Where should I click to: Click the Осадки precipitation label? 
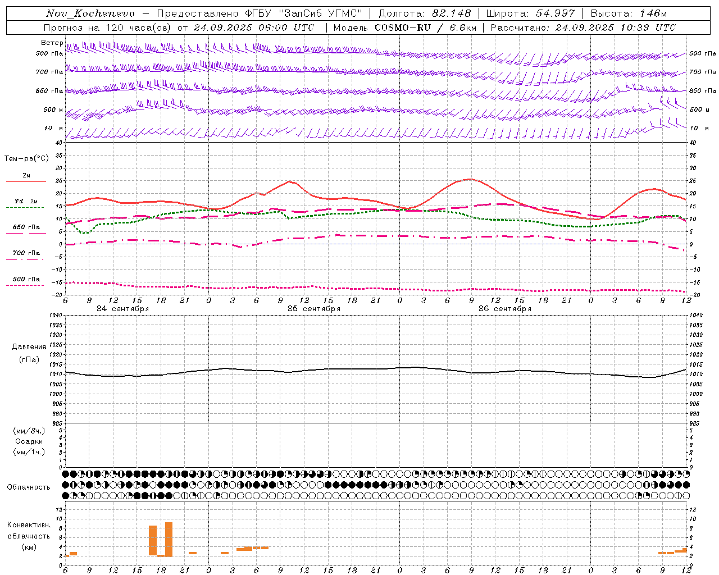(29, 441)
